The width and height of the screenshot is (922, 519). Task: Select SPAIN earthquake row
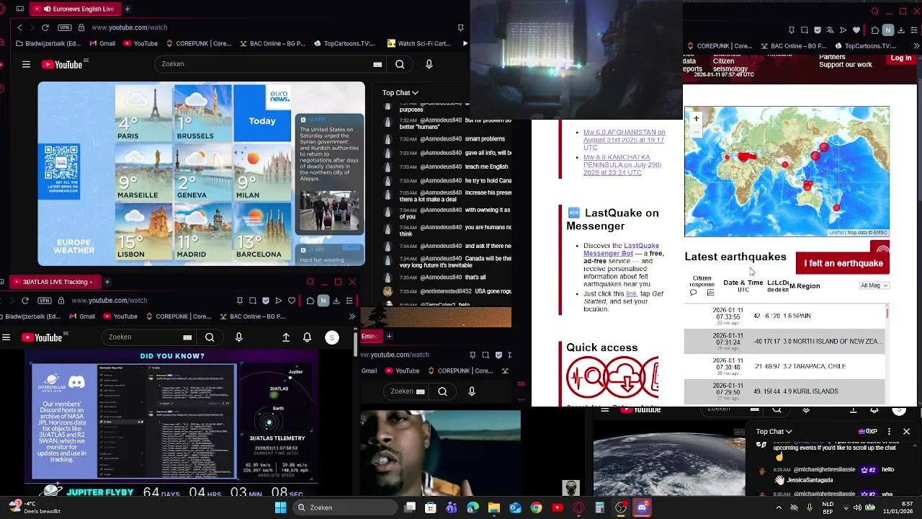[x=784, y=316]
